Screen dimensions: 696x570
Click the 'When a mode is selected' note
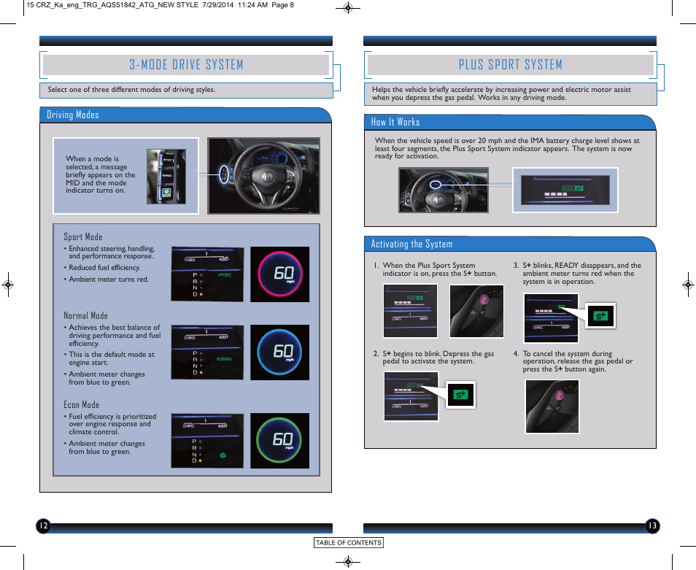[101, 174]
